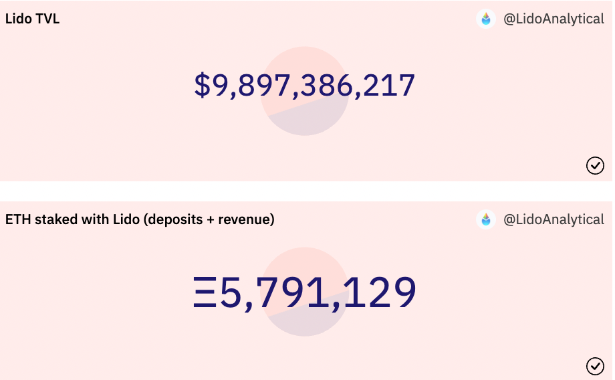Open the @LidoAnalytical profile from the TVL card

pyautogui.click(x=553, y=19)
